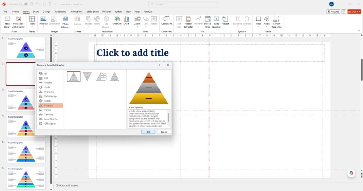Open the Animations tab
Image resolution: width=363 pixels, height=191 pixels.
(x=76, y=12)
